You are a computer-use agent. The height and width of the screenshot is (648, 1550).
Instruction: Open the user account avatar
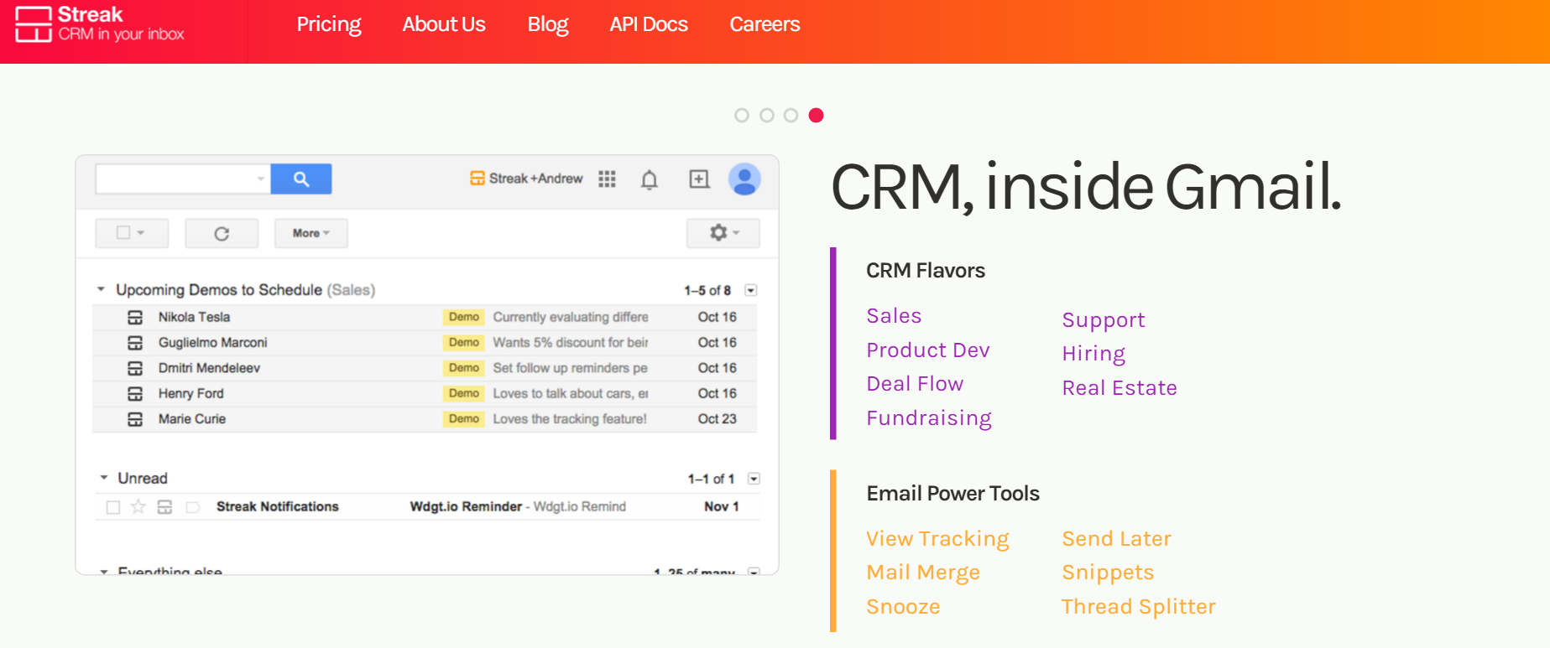coord(744,179)
